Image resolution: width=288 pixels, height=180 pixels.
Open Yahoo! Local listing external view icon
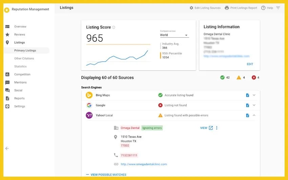point(211,128)
